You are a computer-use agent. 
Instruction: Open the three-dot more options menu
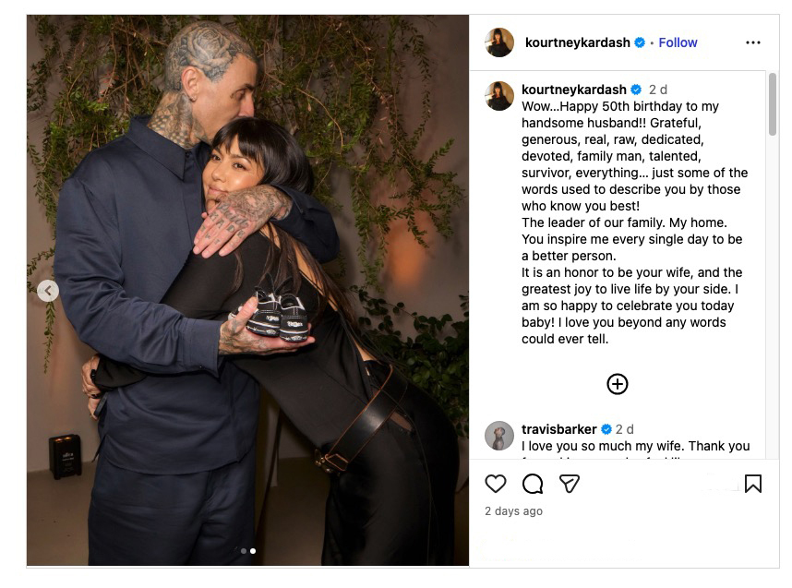(x=752, y=42)
